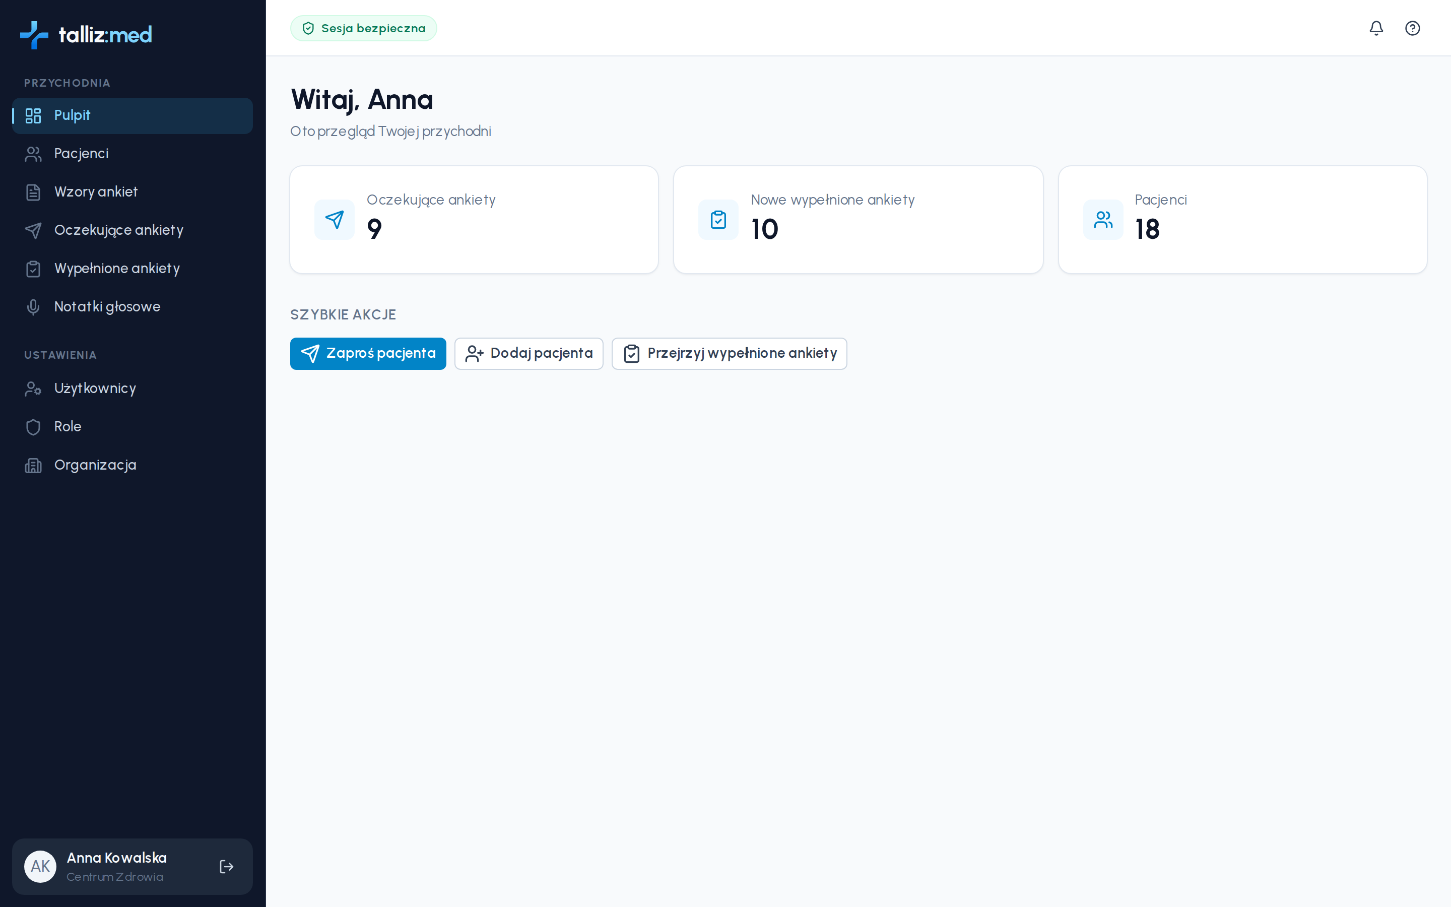The image size is (1451, 907).
Task: Open Organizacja settings
Action: (133, 465)
